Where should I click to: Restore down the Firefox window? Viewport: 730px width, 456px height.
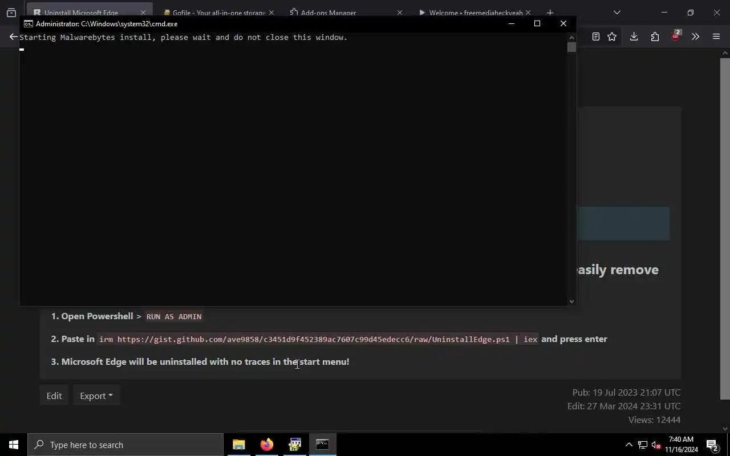[691, 13]
